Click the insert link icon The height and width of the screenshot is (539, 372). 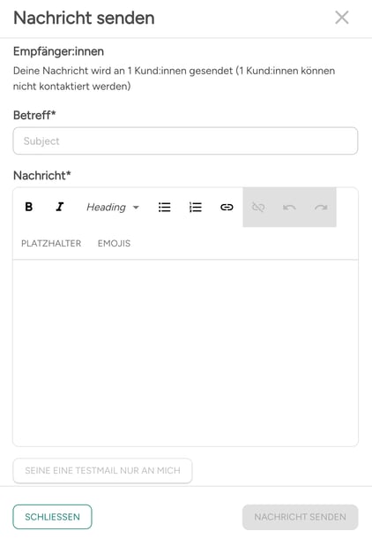pos(227,207)
